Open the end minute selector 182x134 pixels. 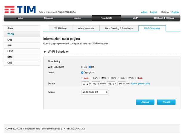(122, 84)
